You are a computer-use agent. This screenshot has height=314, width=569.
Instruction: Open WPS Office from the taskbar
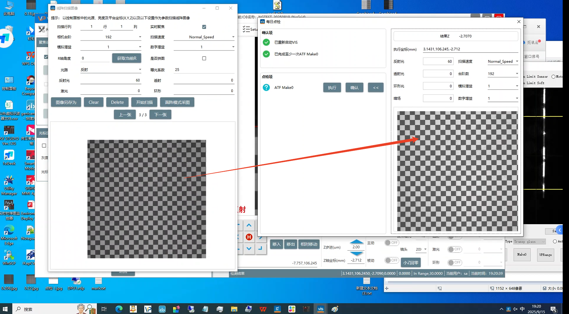pos(263,309)
